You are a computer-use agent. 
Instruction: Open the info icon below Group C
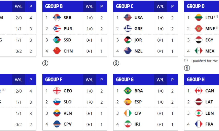coord(116,63)
